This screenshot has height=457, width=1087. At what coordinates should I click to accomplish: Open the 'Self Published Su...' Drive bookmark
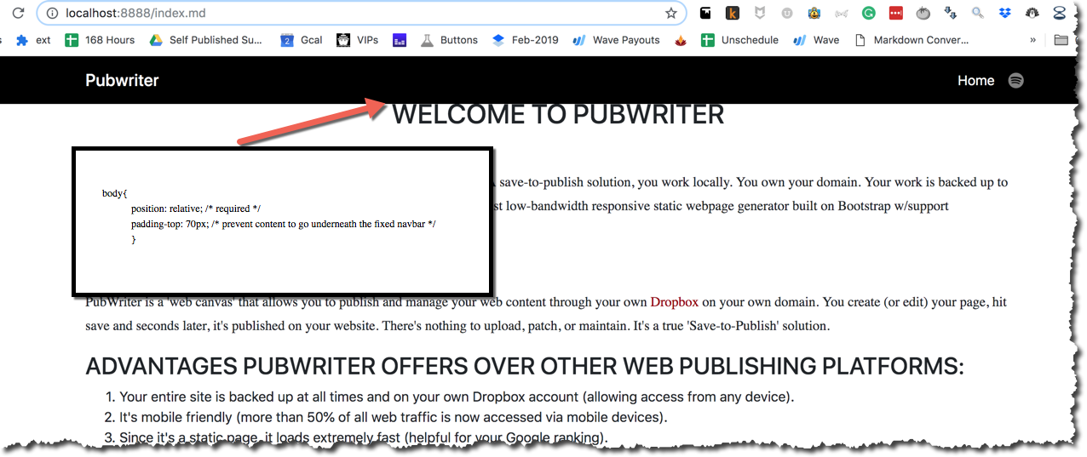206,40
